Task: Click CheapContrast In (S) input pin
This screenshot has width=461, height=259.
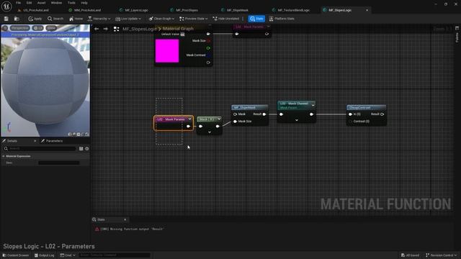Action: pyautogui.click(x=351, y=114)
